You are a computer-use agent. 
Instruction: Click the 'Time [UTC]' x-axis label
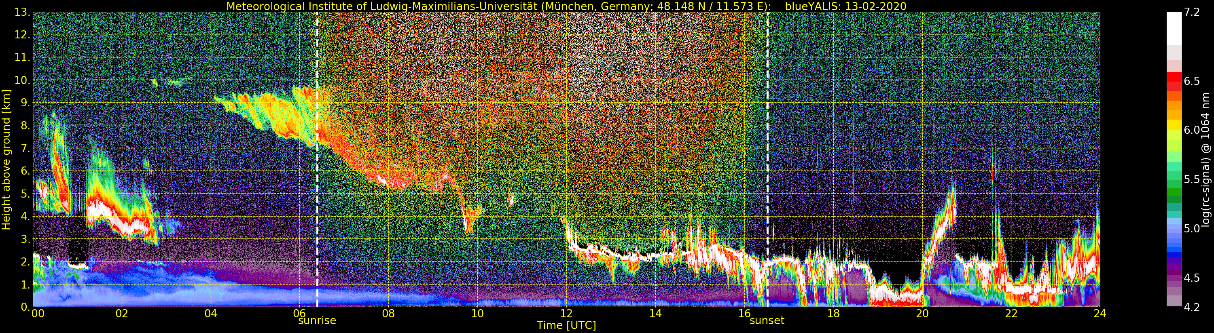(566, 325)
